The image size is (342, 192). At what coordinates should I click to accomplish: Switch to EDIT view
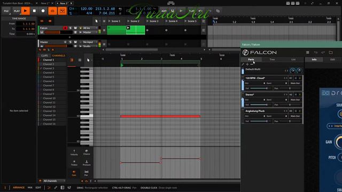(x=38, y=187)
